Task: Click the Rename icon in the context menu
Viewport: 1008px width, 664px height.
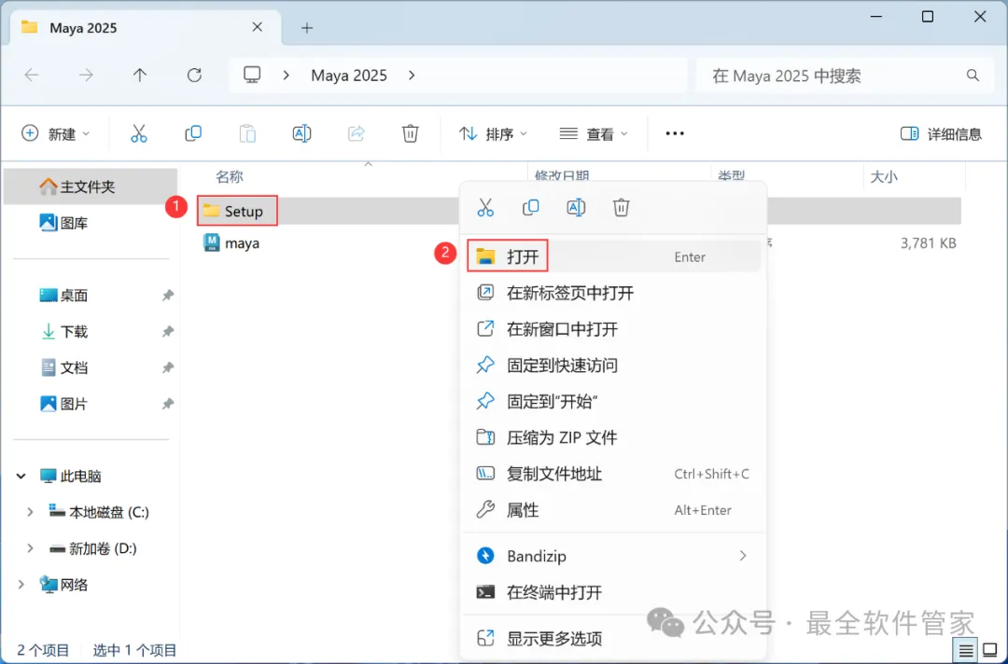Action: click(x=575, y=207)
